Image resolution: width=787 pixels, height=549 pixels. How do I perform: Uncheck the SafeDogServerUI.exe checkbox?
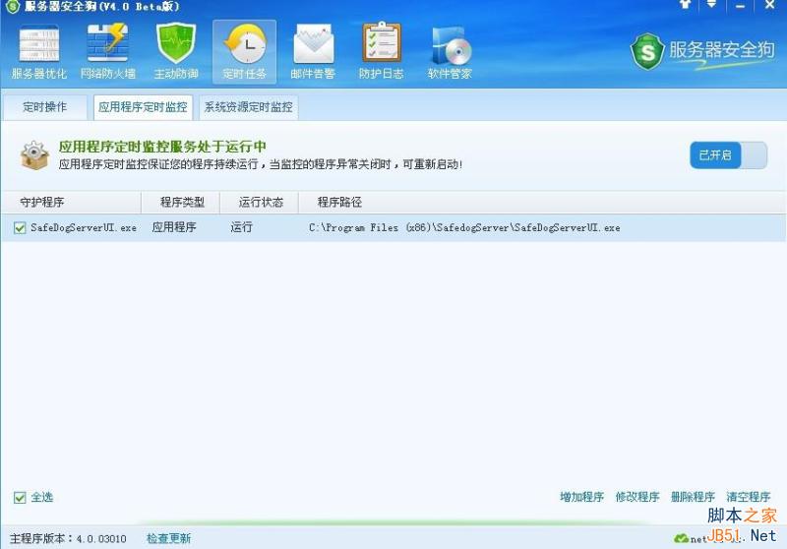[x=20, y=228]
